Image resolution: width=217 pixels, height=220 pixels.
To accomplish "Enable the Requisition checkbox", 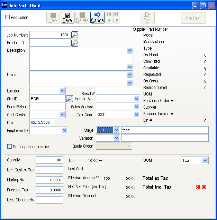I will click(8, 17).
